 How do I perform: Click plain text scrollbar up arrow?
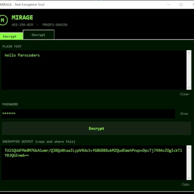[189, 52]
